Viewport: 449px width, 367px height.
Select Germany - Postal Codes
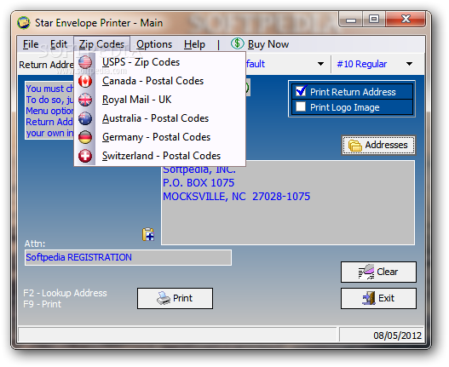tap(160, 137)
